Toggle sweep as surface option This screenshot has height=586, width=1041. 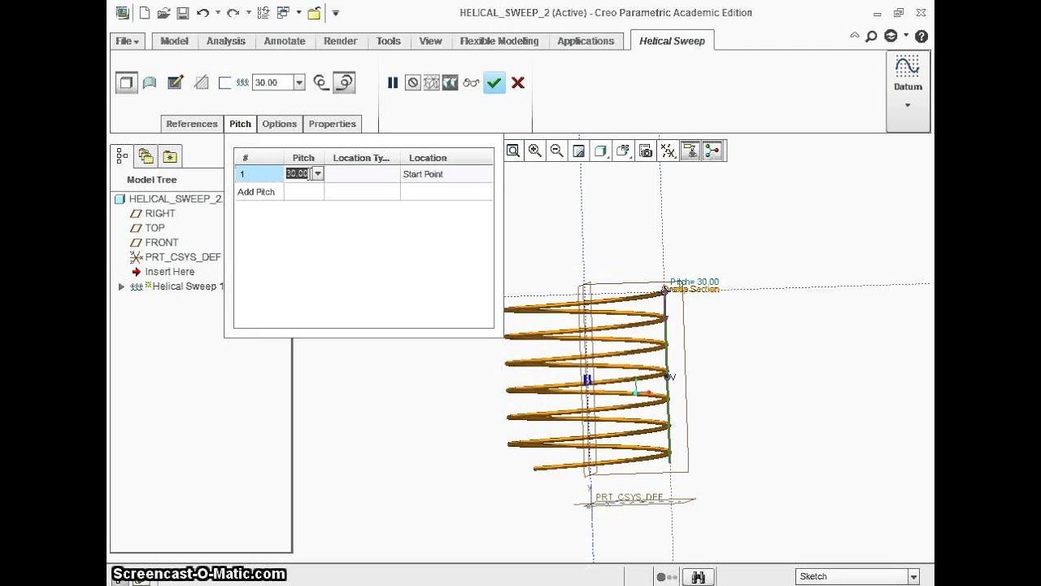(x=150, y=82)
